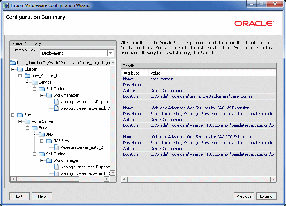Click the base_domain value in Details
286x206 pixels.
tap(162, 79)
